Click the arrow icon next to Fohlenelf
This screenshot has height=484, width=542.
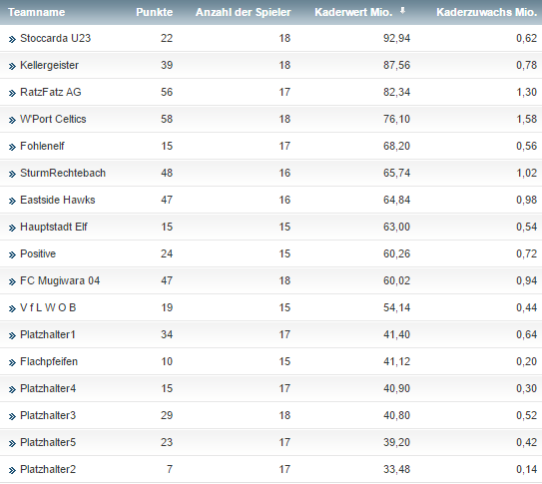click(x=12, y=147)
